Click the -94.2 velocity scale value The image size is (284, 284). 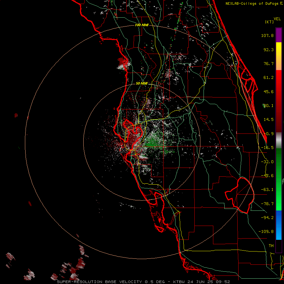coord(267,218)
